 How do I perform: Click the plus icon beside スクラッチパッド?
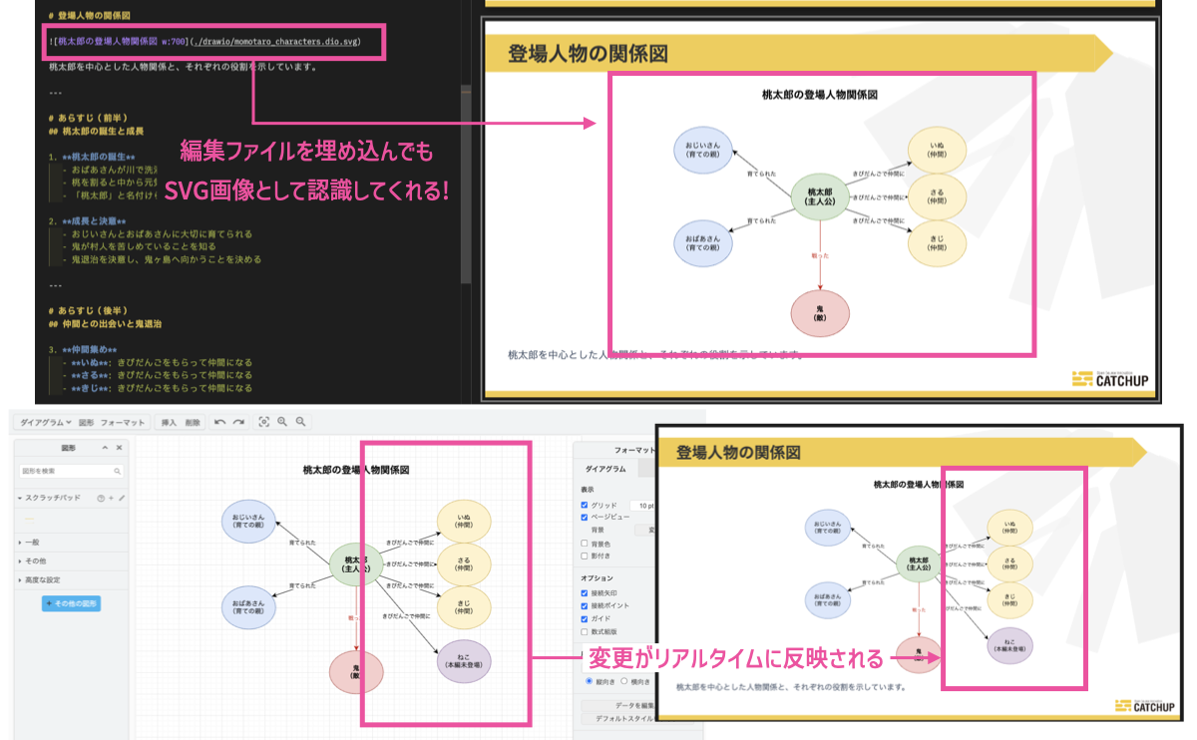click(x=111, y=497)
